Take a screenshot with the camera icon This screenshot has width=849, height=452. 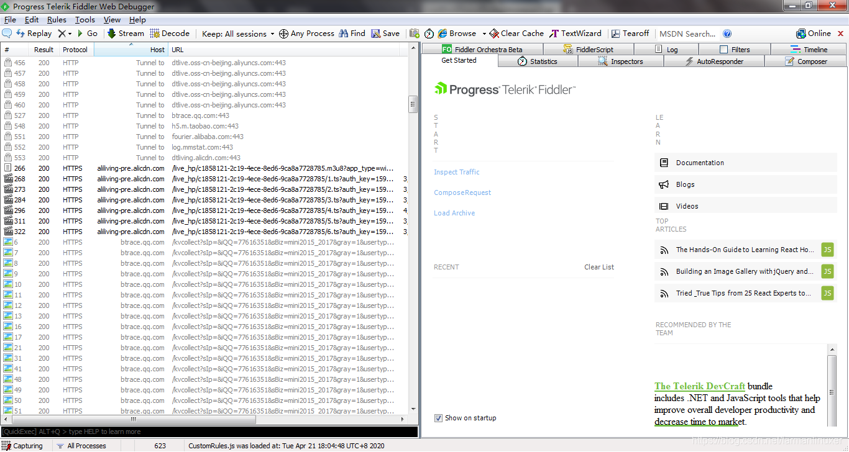point(414,34)
